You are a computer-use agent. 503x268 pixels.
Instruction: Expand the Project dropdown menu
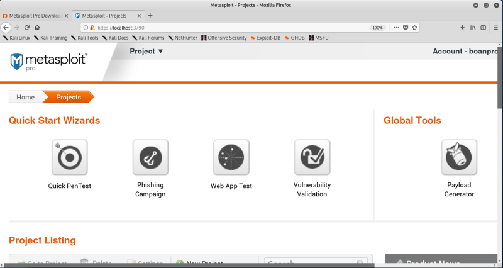tap(146, 52)
